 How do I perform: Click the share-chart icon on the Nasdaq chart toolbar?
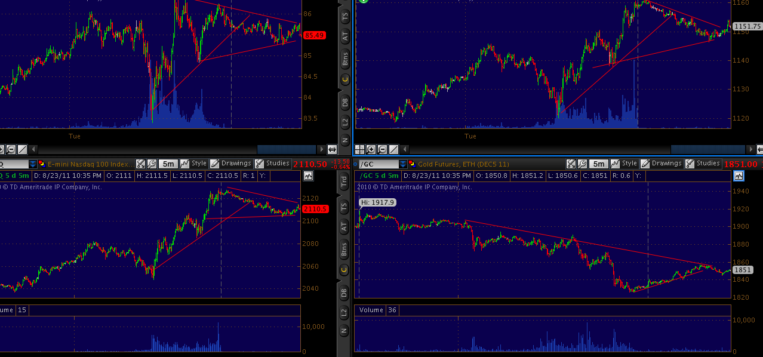(x=140, y=164)
